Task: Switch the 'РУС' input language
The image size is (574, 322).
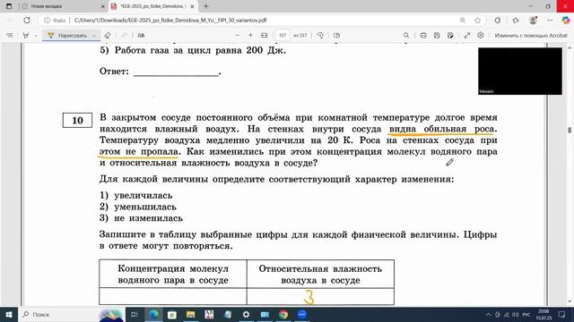Action: pos(526,314)
